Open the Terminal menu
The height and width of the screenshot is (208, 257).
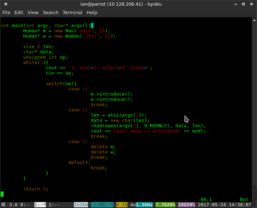pyautogui.click(x=73, y=13)
